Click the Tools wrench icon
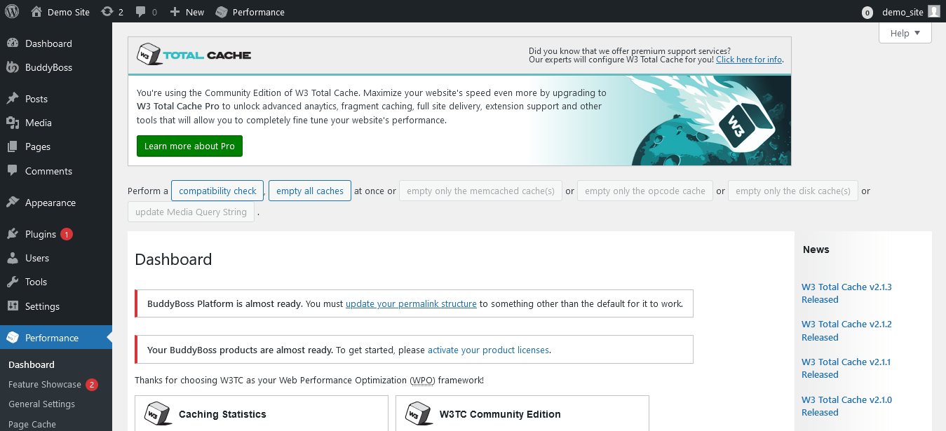The image size is (946, 431). pos(13,282)
